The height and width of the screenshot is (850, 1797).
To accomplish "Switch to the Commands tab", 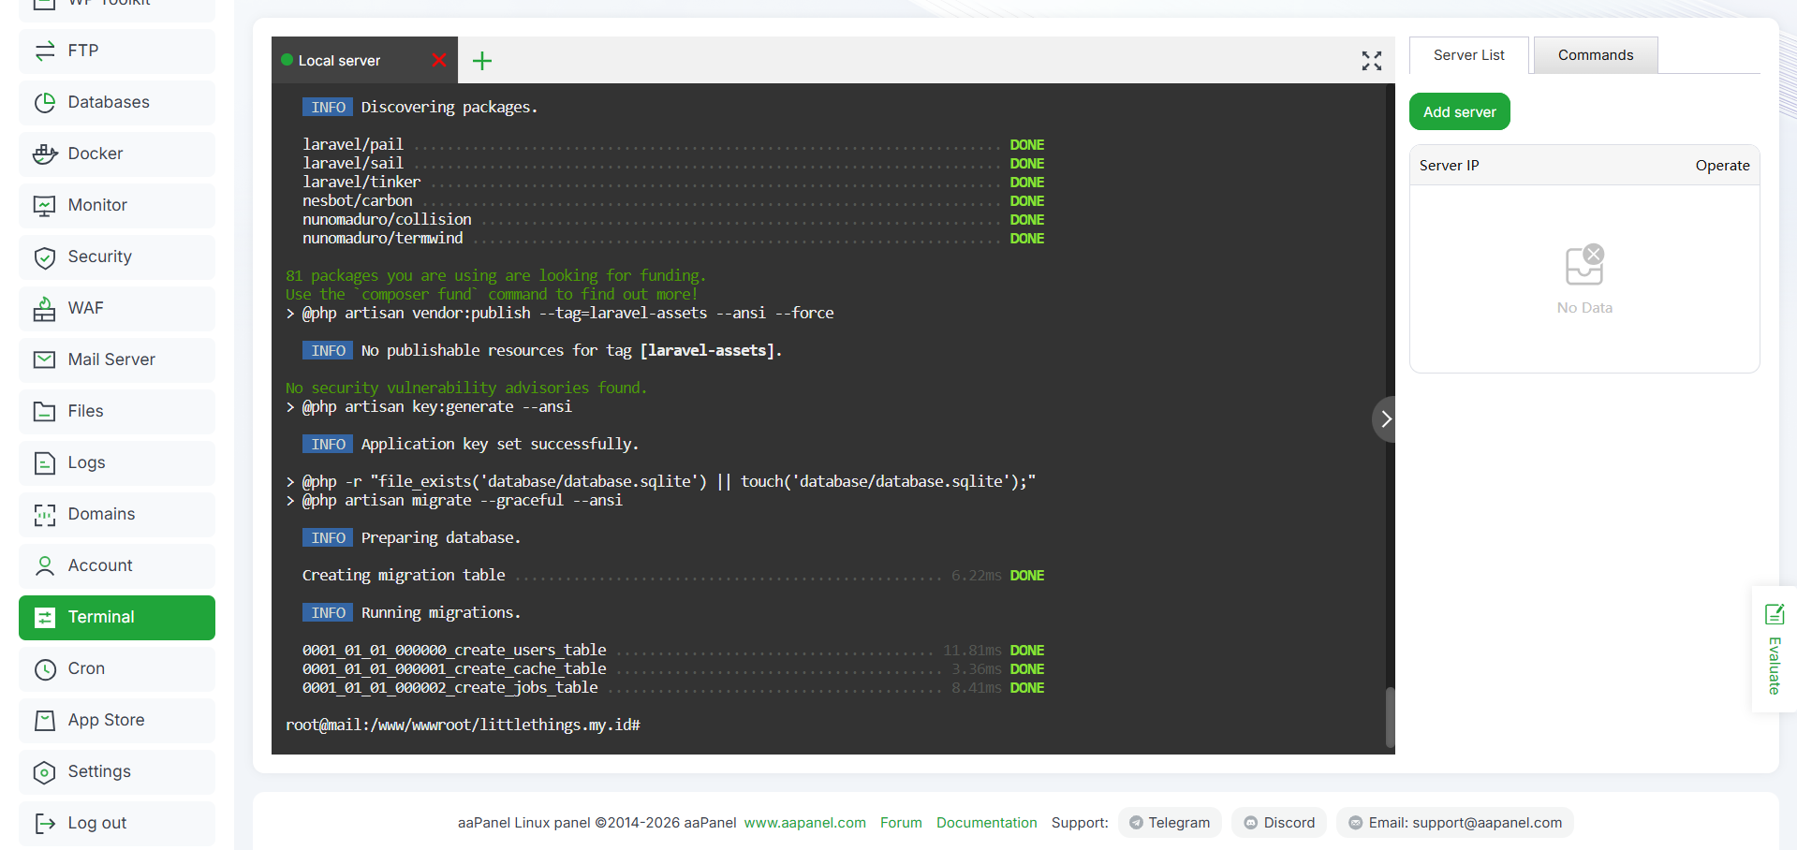I will pyautogui.click(x=1596, y=55).
